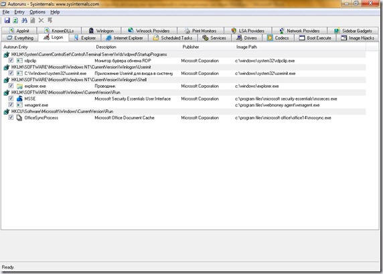Uncheck the explorer.exe autorun entry

pos(11,86)
